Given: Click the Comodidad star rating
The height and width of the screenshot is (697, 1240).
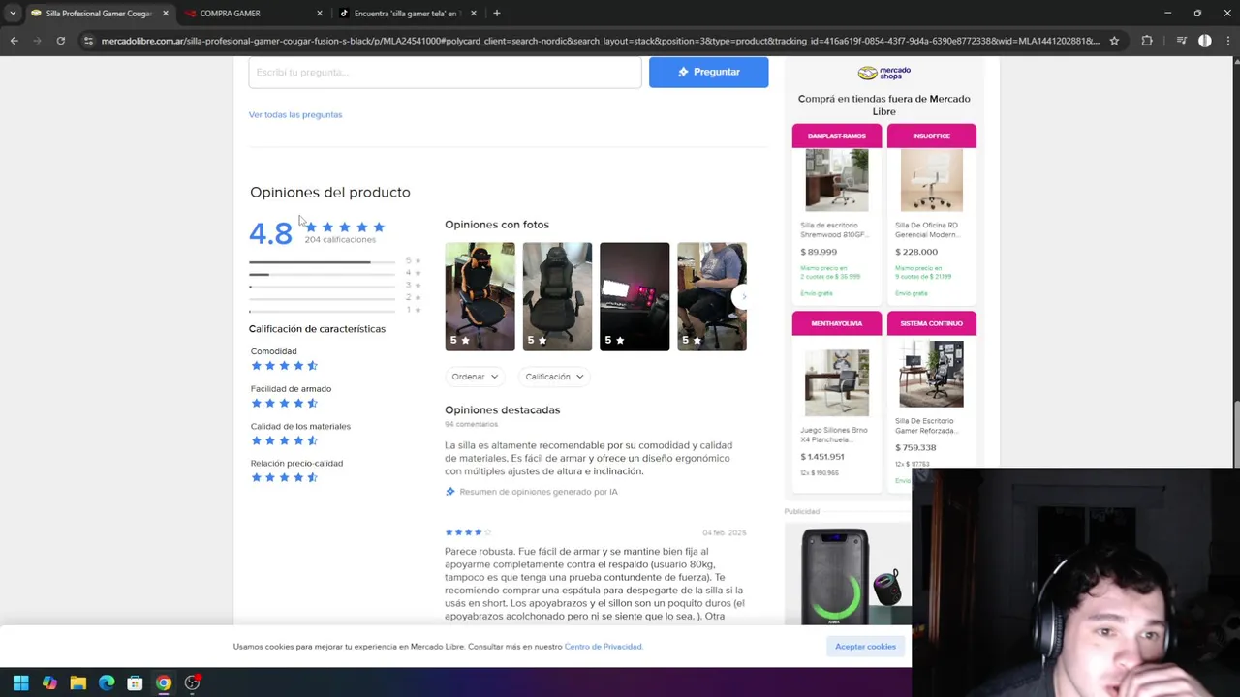Looking at the screenshot, I should [x=284, y=366].
